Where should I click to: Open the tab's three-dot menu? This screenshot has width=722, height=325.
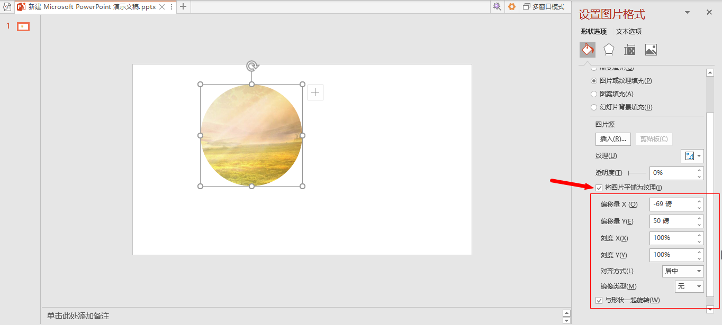(172, 7)
